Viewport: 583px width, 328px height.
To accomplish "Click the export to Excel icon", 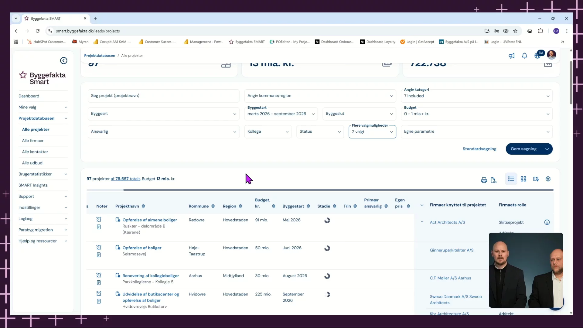I will [493, 180].
